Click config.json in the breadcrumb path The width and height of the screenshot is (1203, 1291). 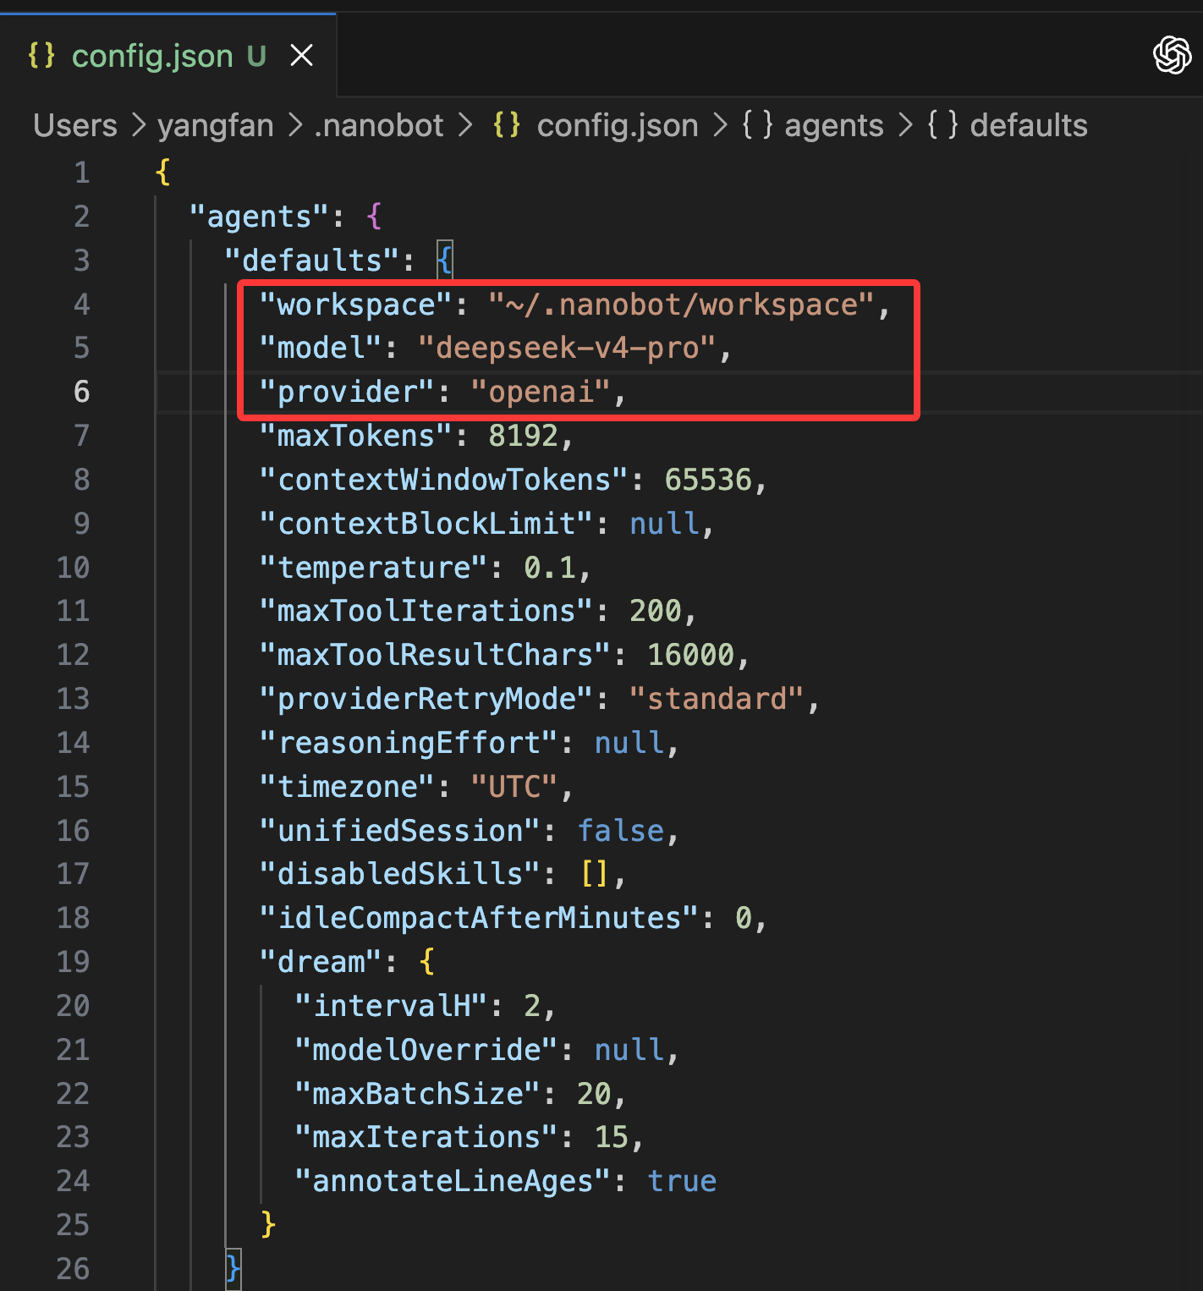tap(618, 125)
